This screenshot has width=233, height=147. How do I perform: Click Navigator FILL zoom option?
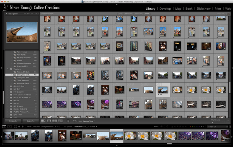coord(28,14)
